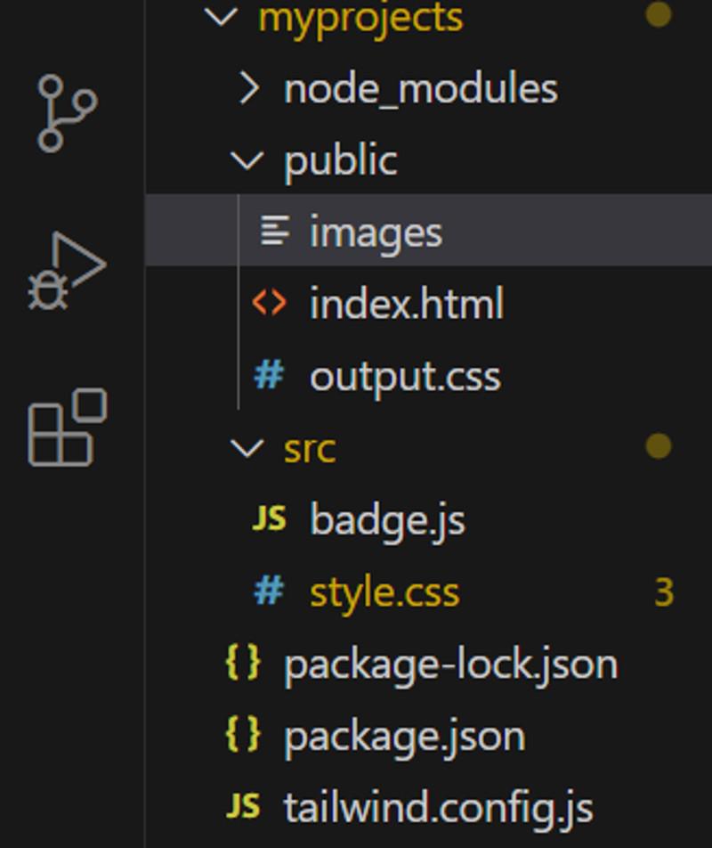The width and height of the screenshot is (712, 848).
Task: Open the badge.js file
Action: (x=387, y=519)
